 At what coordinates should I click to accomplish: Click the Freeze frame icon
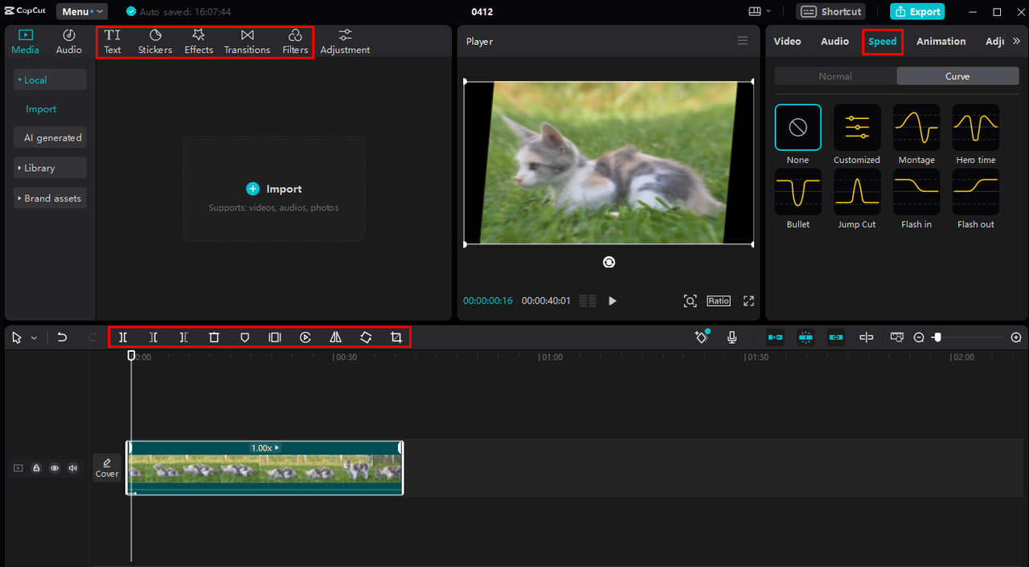tap(275, 337)
